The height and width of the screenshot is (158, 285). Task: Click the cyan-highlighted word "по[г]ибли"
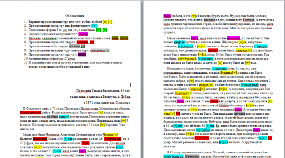[203, 130]
